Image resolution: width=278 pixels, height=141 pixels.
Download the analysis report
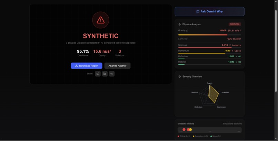(87, 66)
